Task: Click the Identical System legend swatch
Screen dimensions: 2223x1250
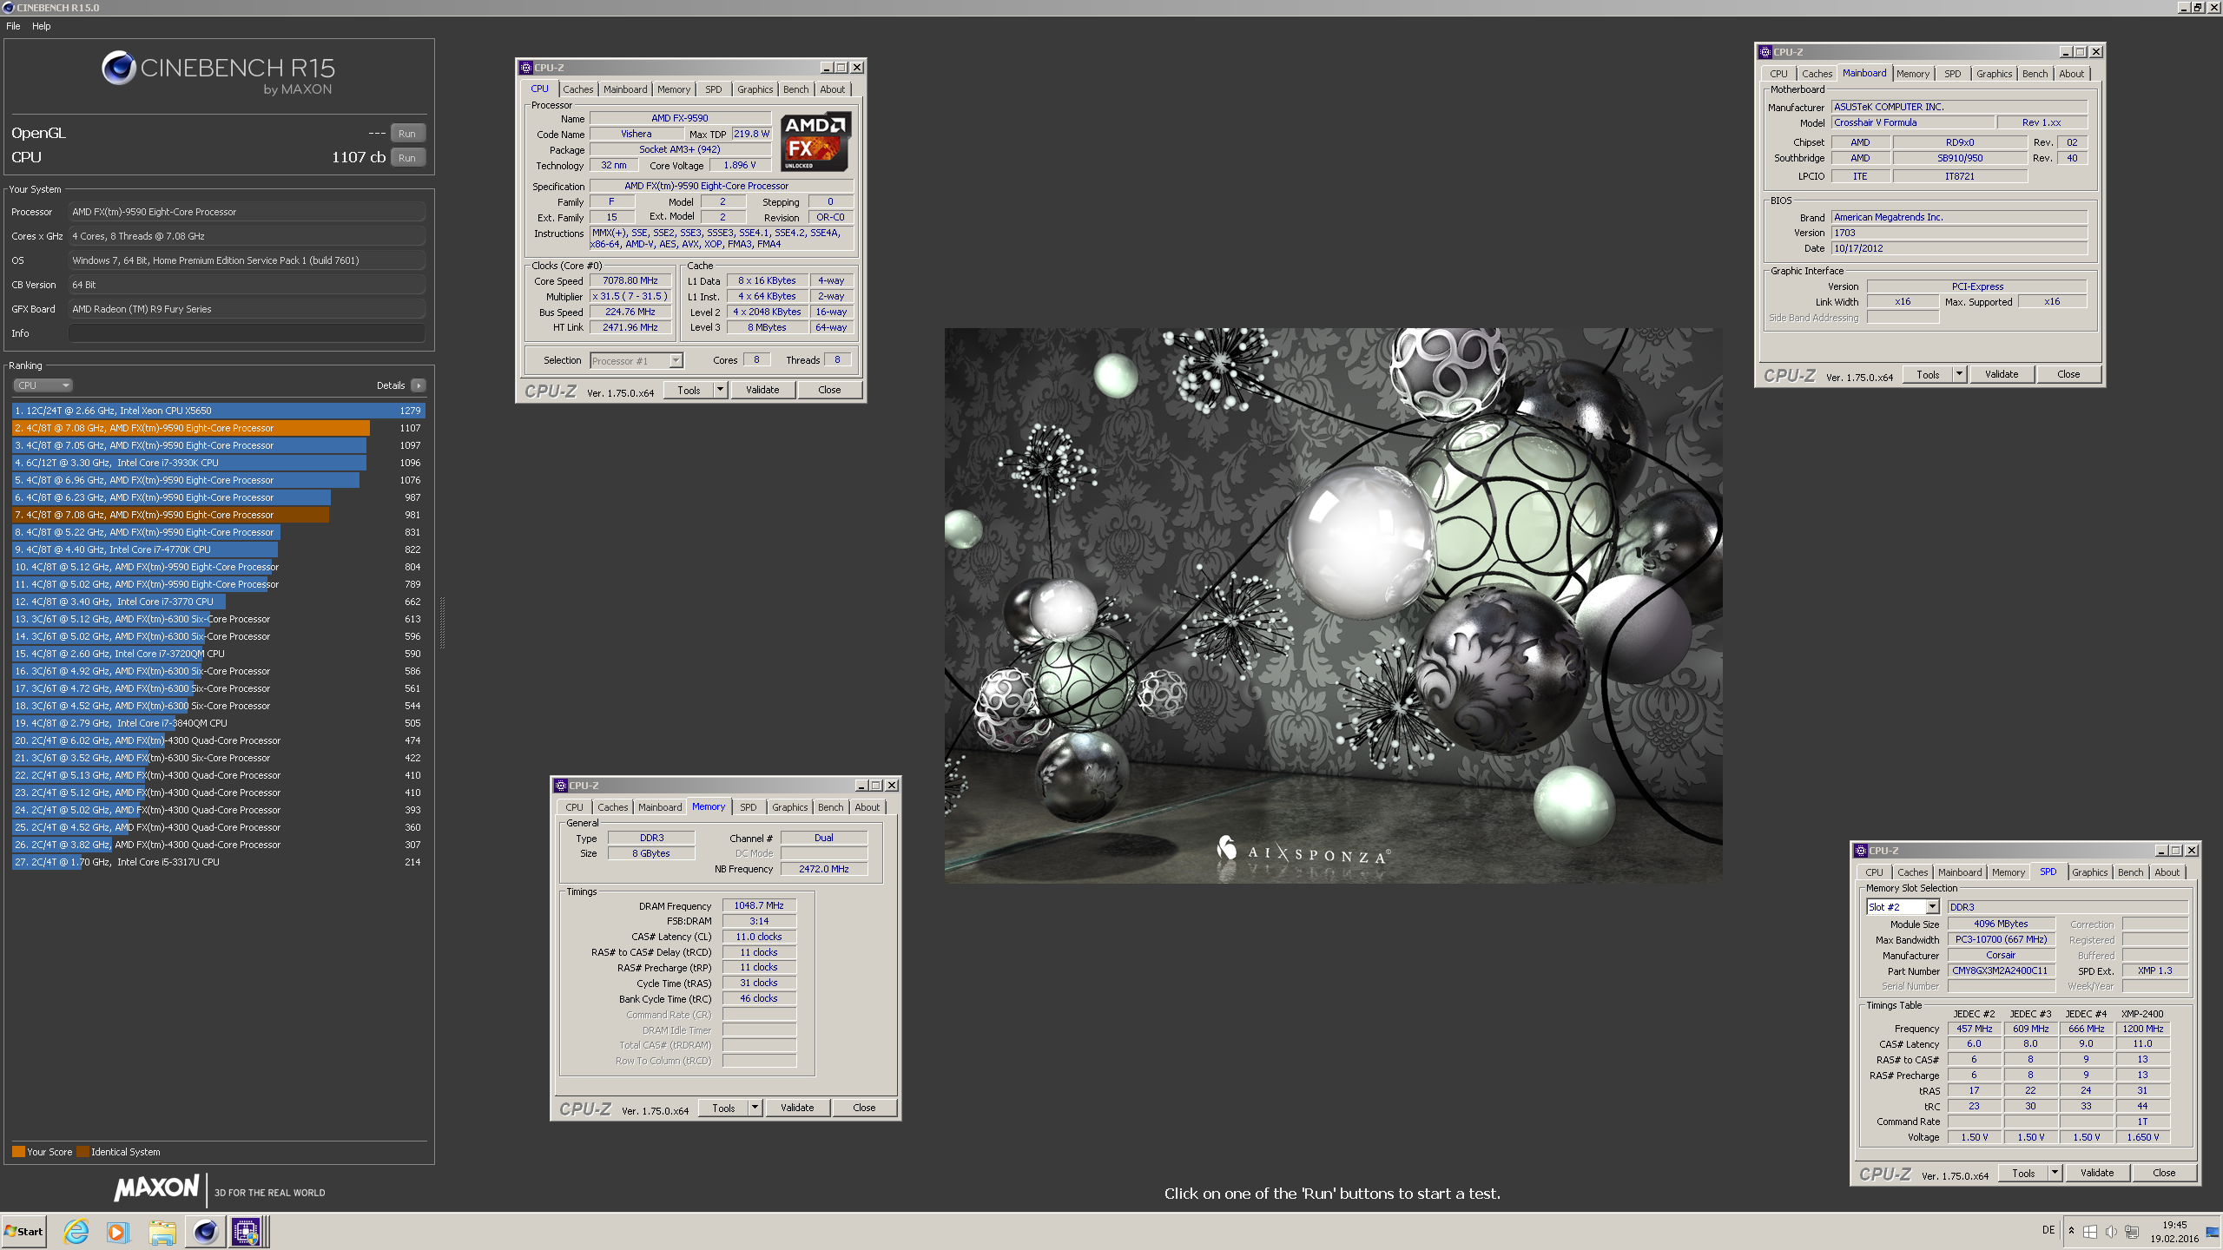Action: click(x=82, y=1152)
